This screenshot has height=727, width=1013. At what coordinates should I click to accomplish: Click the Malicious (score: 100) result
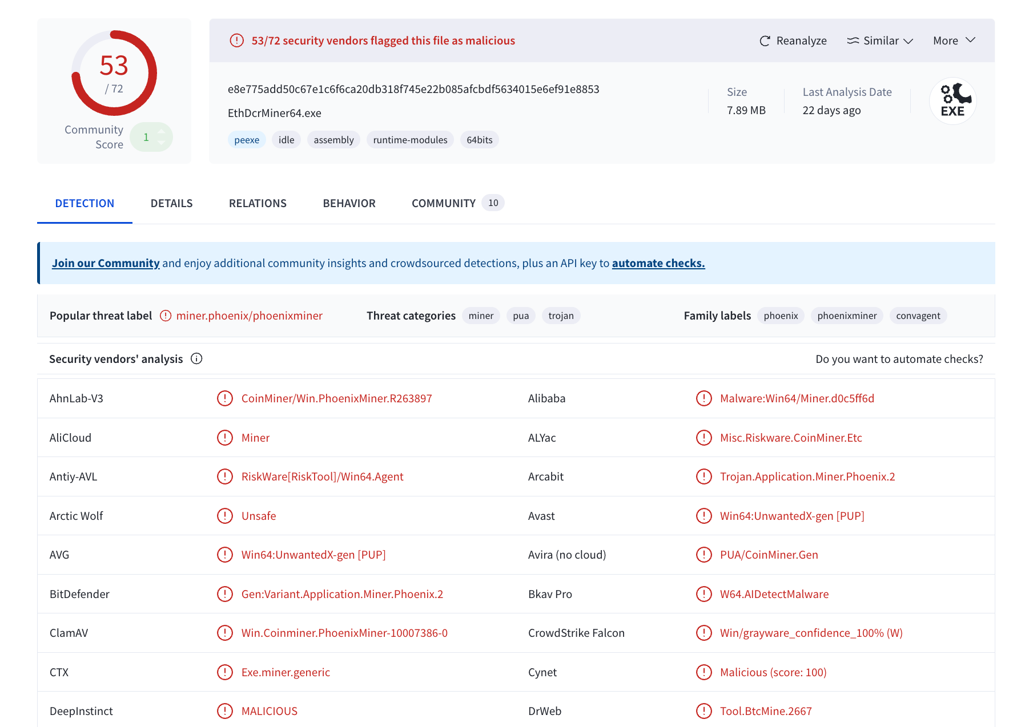tap(773, 672)
